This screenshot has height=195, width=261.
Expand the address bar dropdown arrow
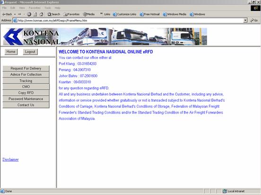coord(245,21)
